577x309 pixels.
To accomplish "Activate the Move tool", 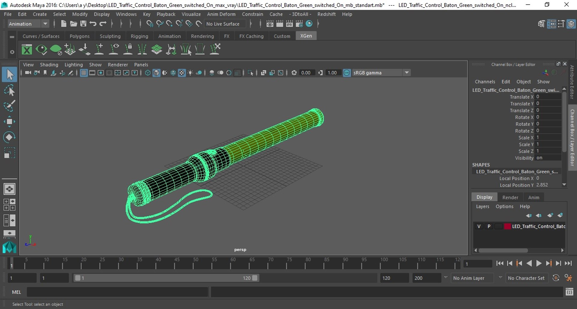I will (x=9, y=121).
